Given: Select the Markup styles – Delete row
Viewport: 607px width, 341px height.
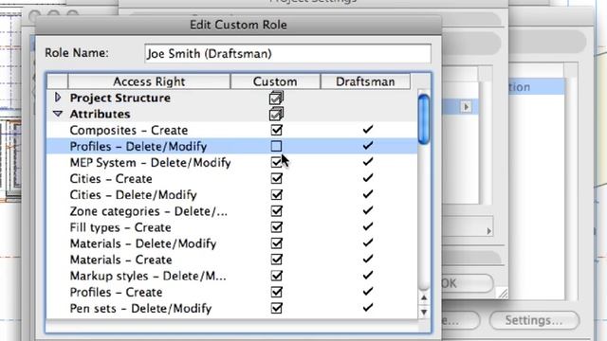Looking at the screenshot, I should click(232, 276).
